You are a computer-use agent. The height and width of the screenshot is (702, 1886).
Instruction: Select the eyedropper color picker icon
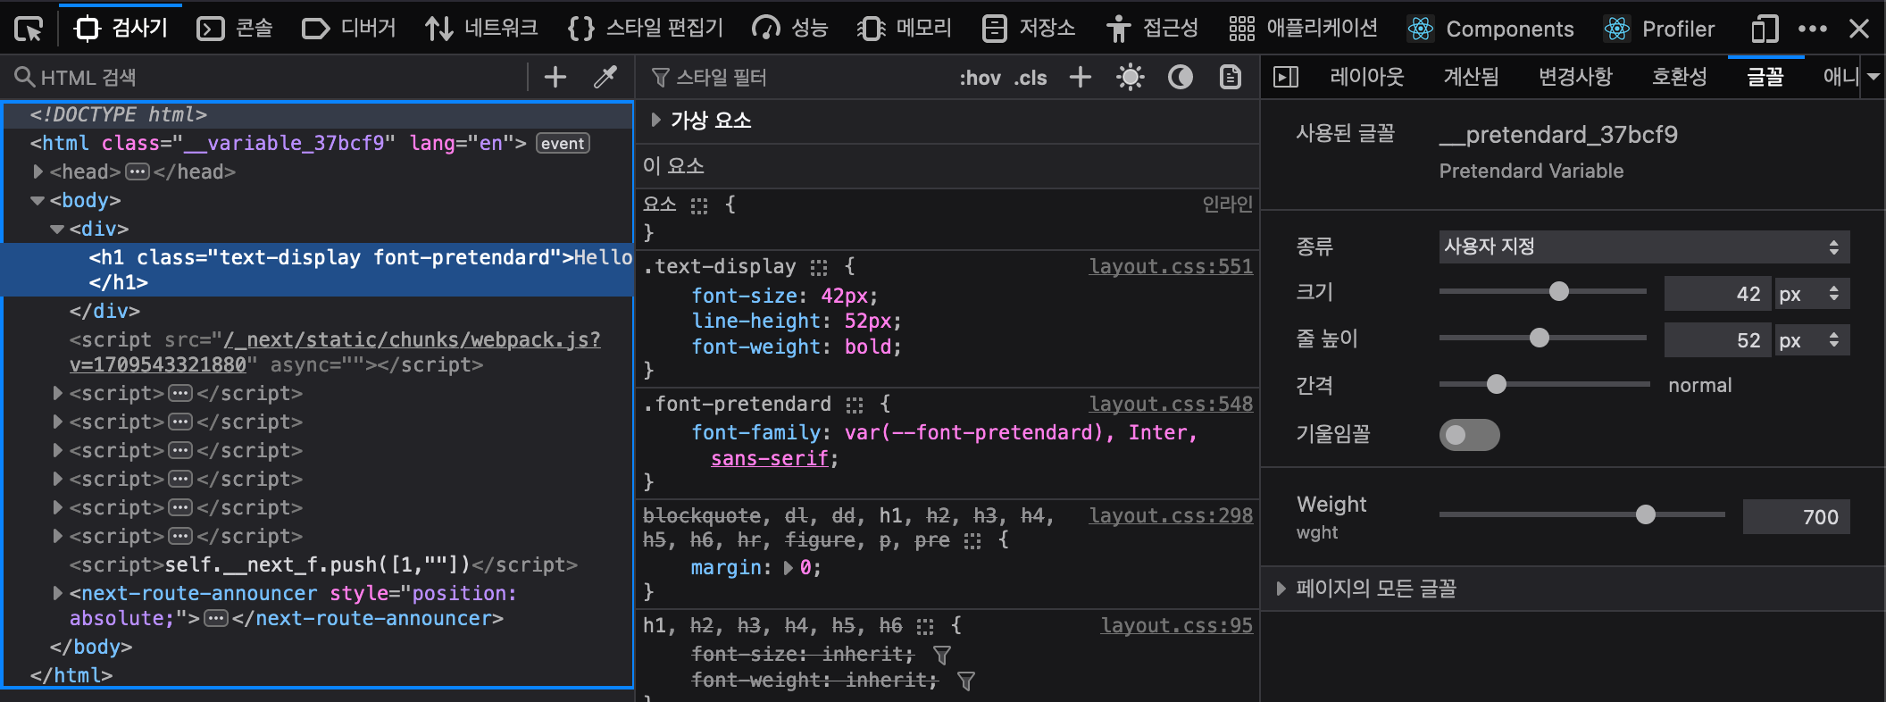pyautogui.click(x=605, y=77)
